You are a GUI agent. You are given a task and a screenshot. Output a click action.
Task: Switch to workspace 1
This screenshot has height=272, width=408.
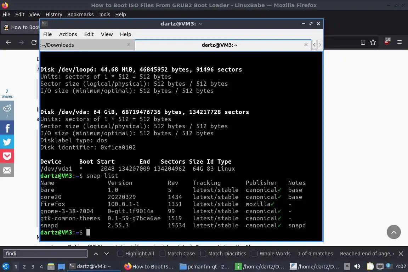pyautogui.click(x=16, y=267)
